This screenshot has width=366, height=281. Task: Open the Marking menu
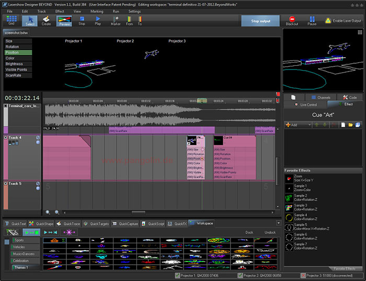(x=97, y=11)
